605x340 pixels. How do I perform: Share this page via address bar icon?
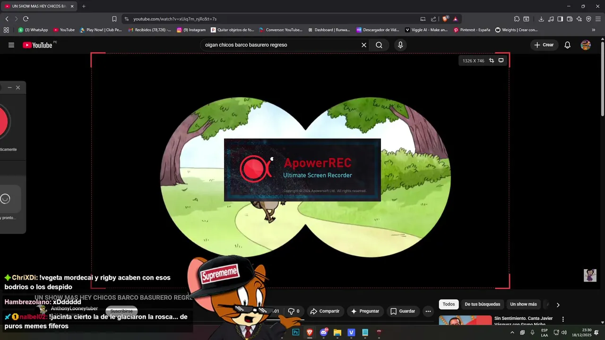coord(433,19)
